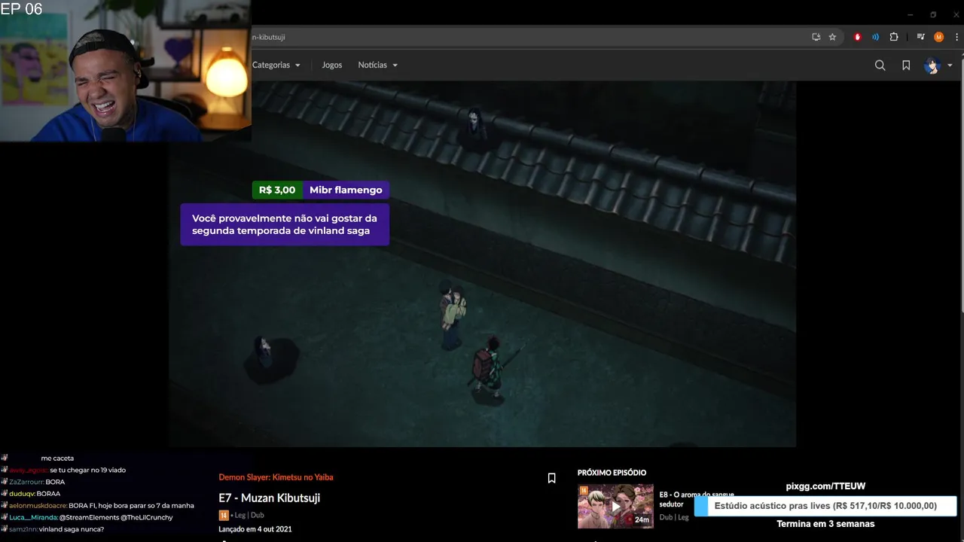This screenshot has height=542, width=964.
Task: Click the streamer webcam overlay
Action: pos(125,71)
